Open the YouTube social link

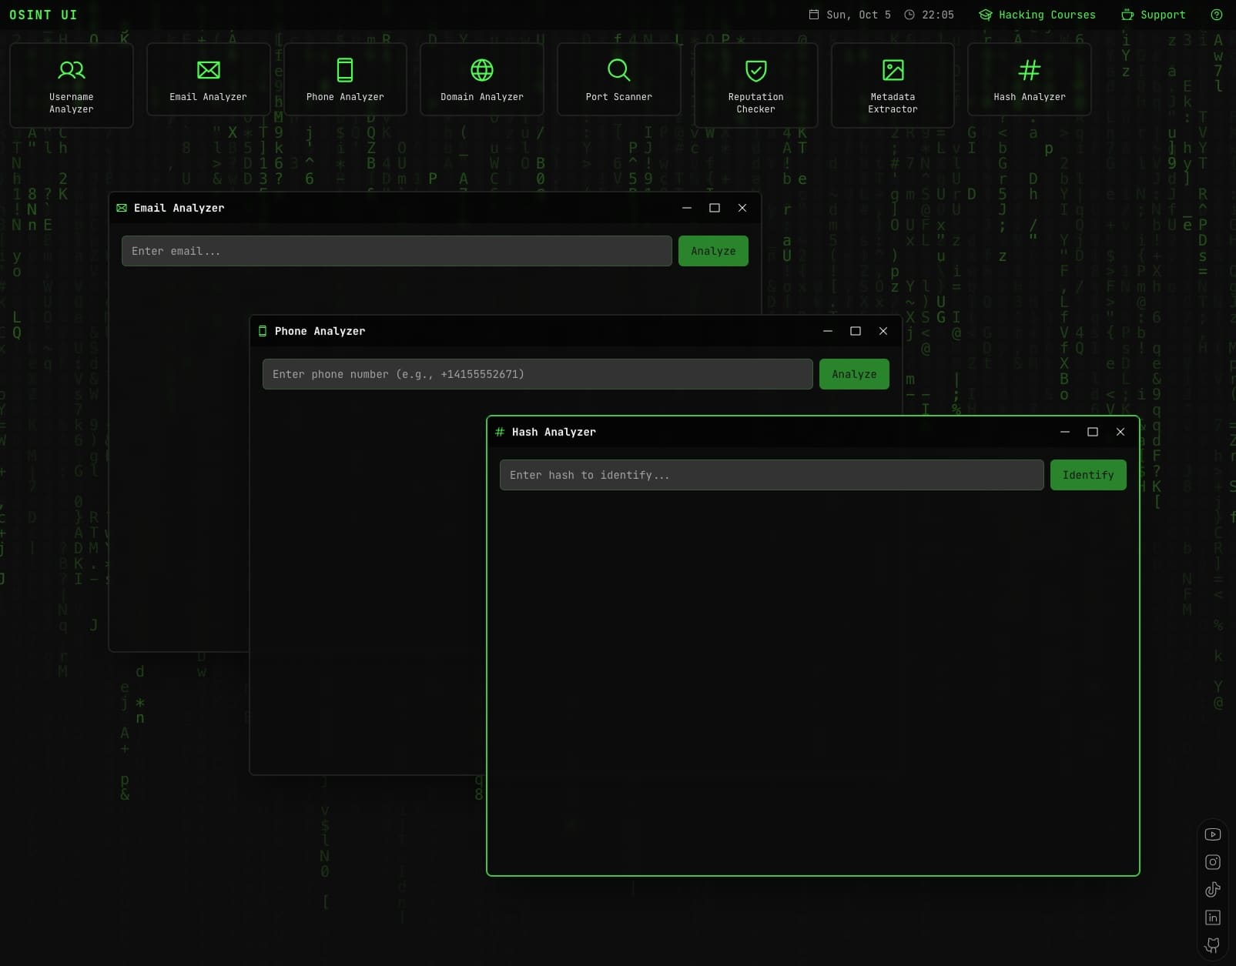pyautogui.click(x=1213, y=834)
